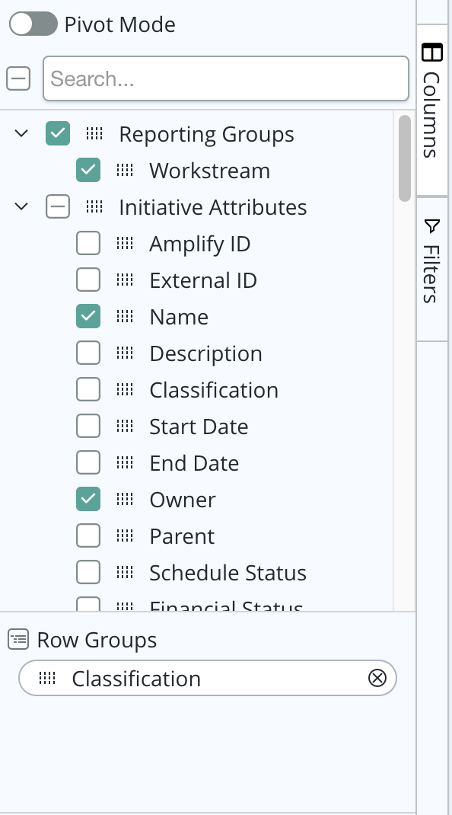Image resolution: width=452 pixels, height=815 pixels.
Task: Click the Columns tab grid icon
Action: pos(431,53)
